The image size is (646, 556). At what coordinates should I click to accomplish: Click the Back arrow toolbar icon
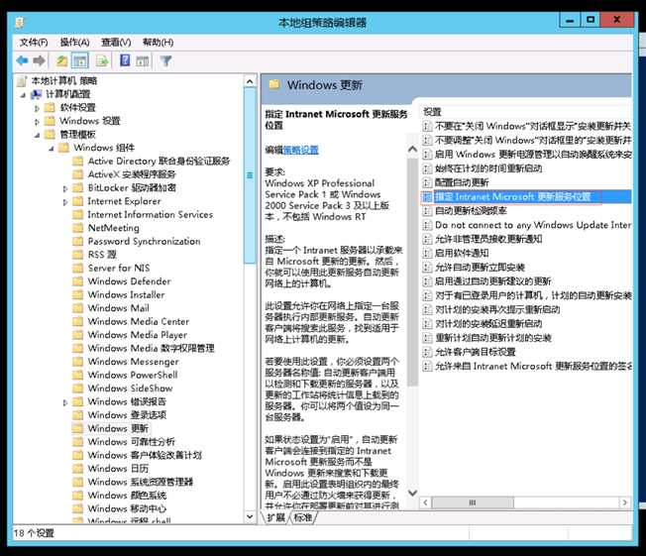tap(22, 61)
